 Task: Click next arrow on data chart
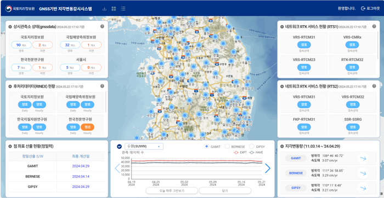[268, 168]
